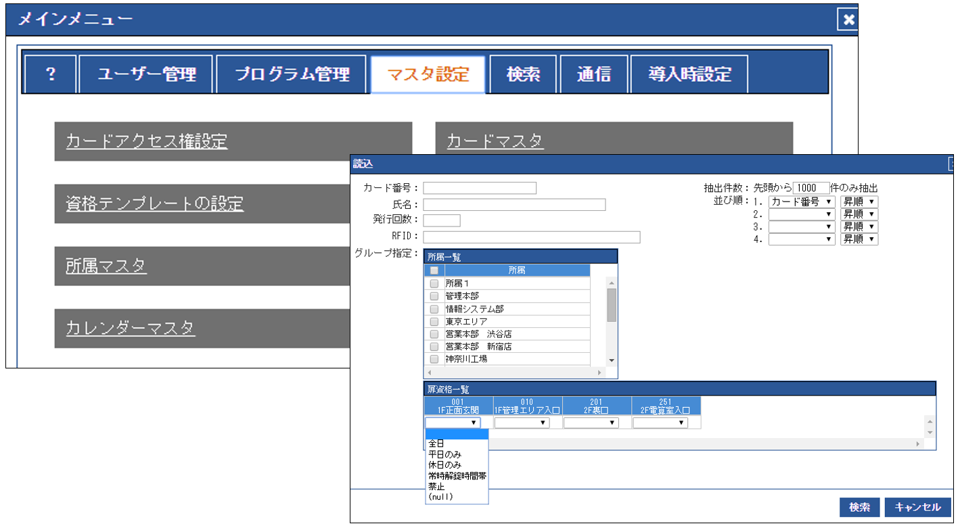
Task: Switch to the ユーザー管理 tab
Action: (146, 74)
